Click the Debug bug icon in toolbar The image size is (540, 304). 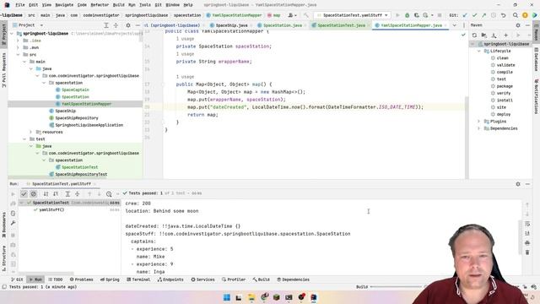[407, 15]
